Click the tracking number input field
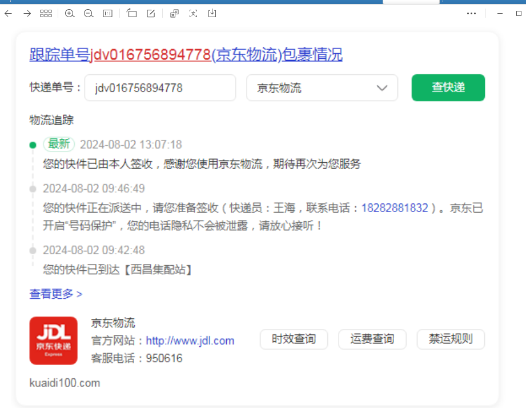Image resolution: width=526 pixels, height=408 pixels. (160, 88)
